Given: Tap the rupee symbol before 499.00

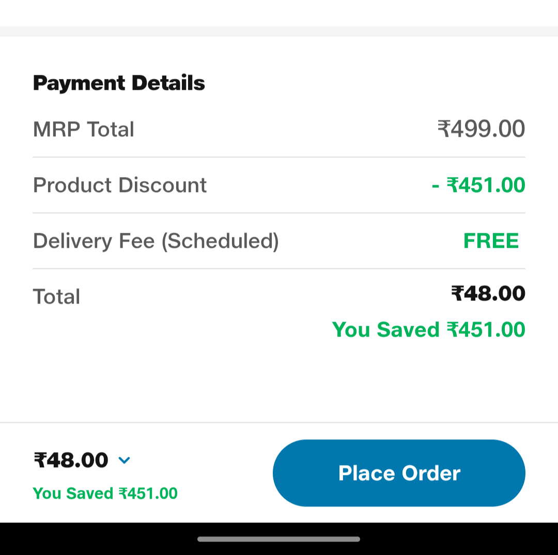Looking at the screenshot, I should 444,129.
